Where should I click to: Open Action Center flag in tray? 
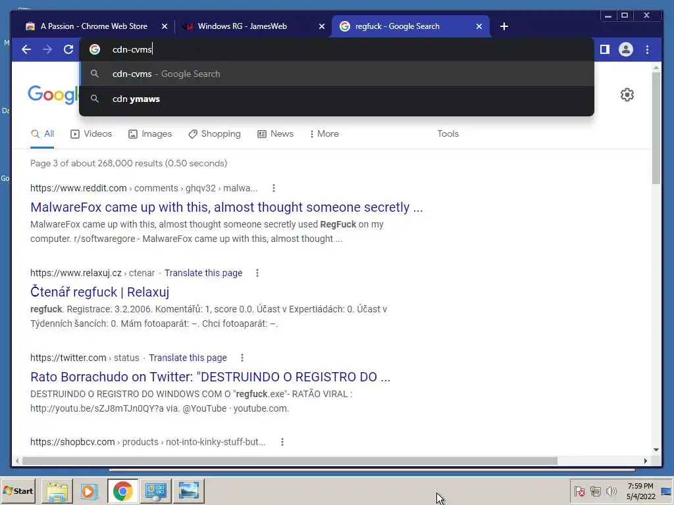tap(579, 491)
